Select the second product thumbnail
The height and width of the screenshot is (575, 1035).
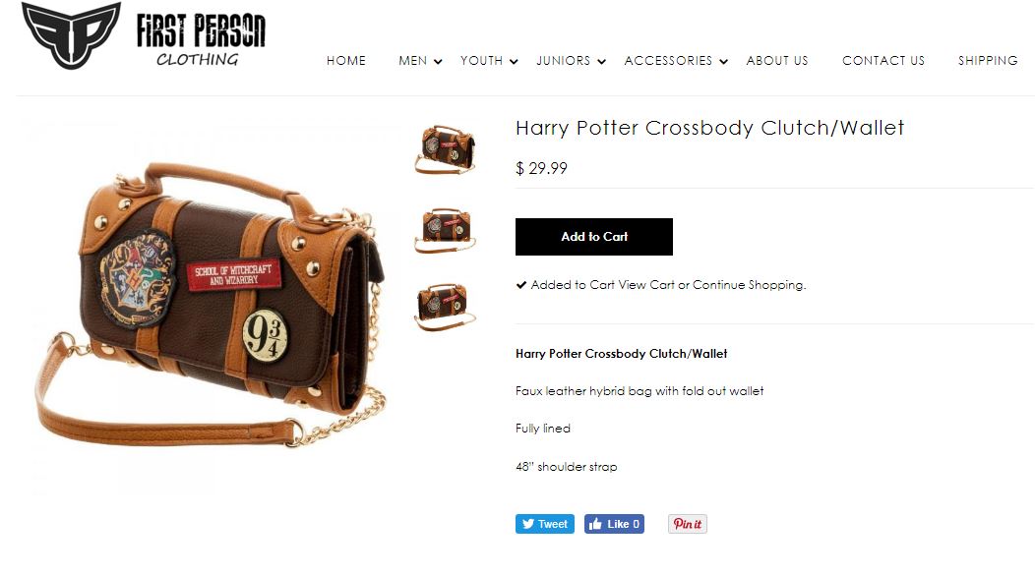[445, 230]
